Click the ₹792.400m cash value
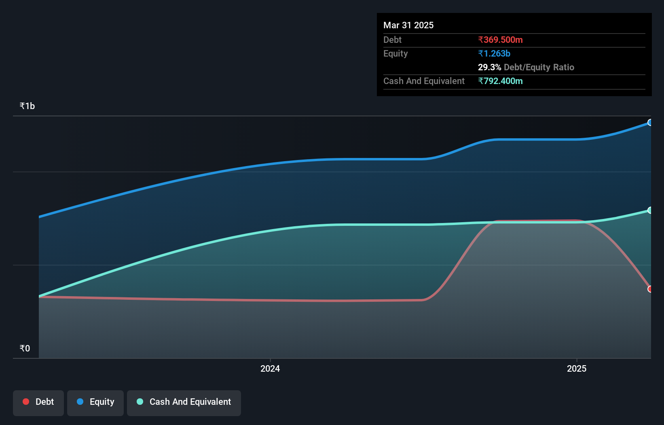664x425 pixels. click(x=500, y=81)
